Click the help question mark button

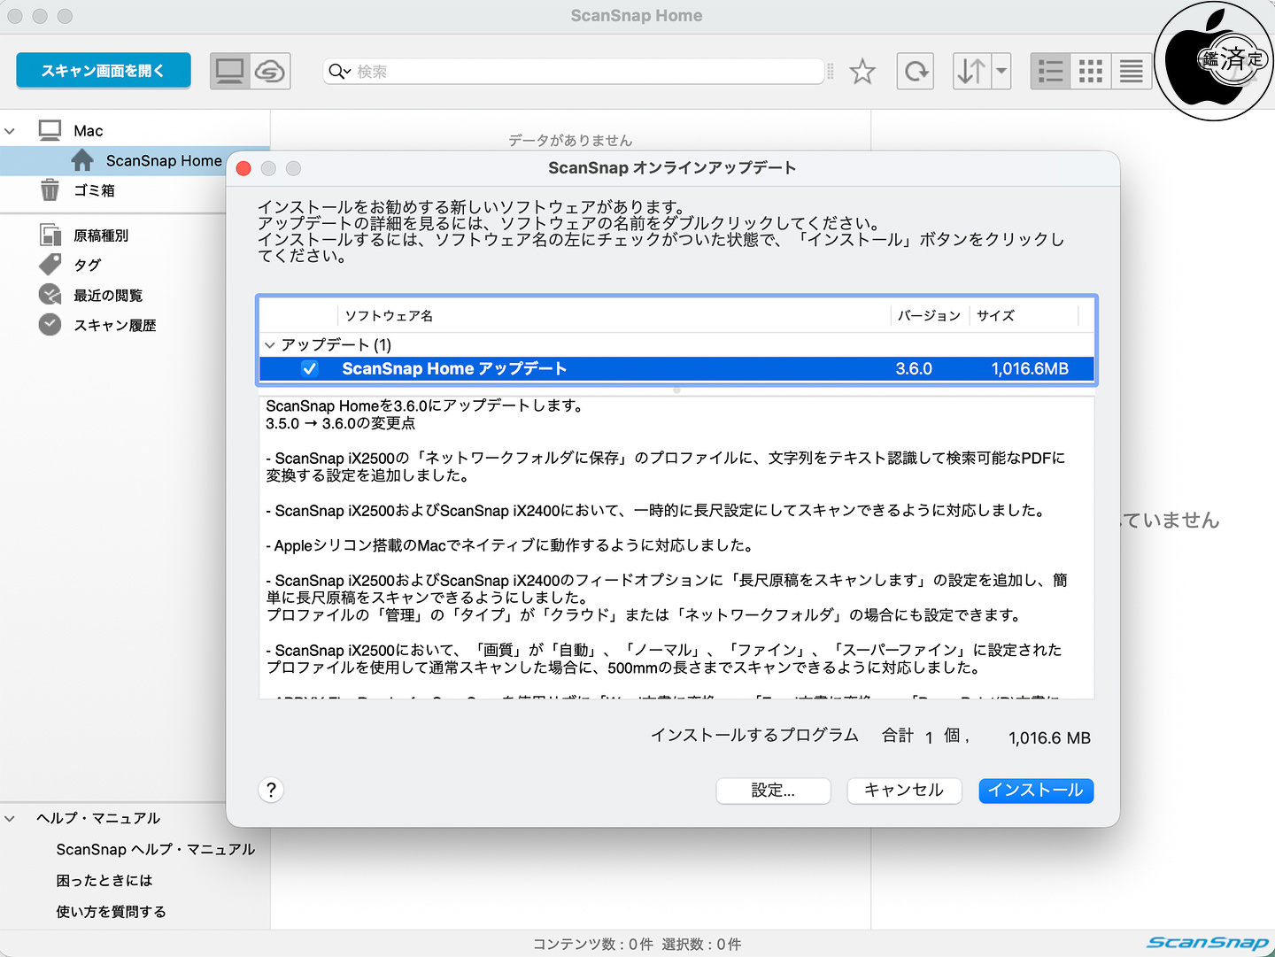point(271,790)
